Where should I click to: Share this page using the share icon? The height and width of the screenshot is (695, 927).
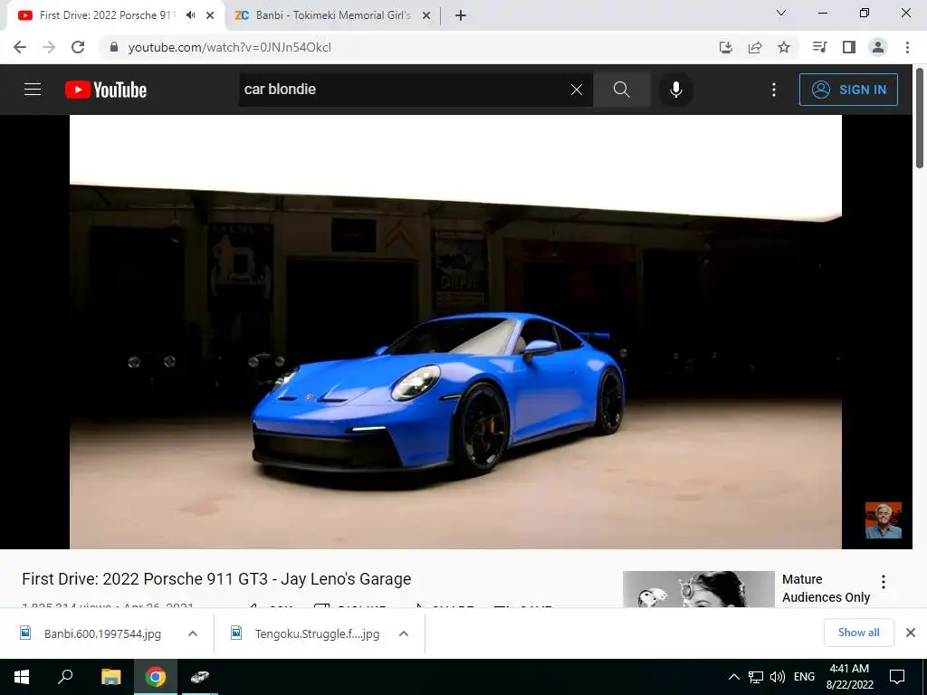755,47
